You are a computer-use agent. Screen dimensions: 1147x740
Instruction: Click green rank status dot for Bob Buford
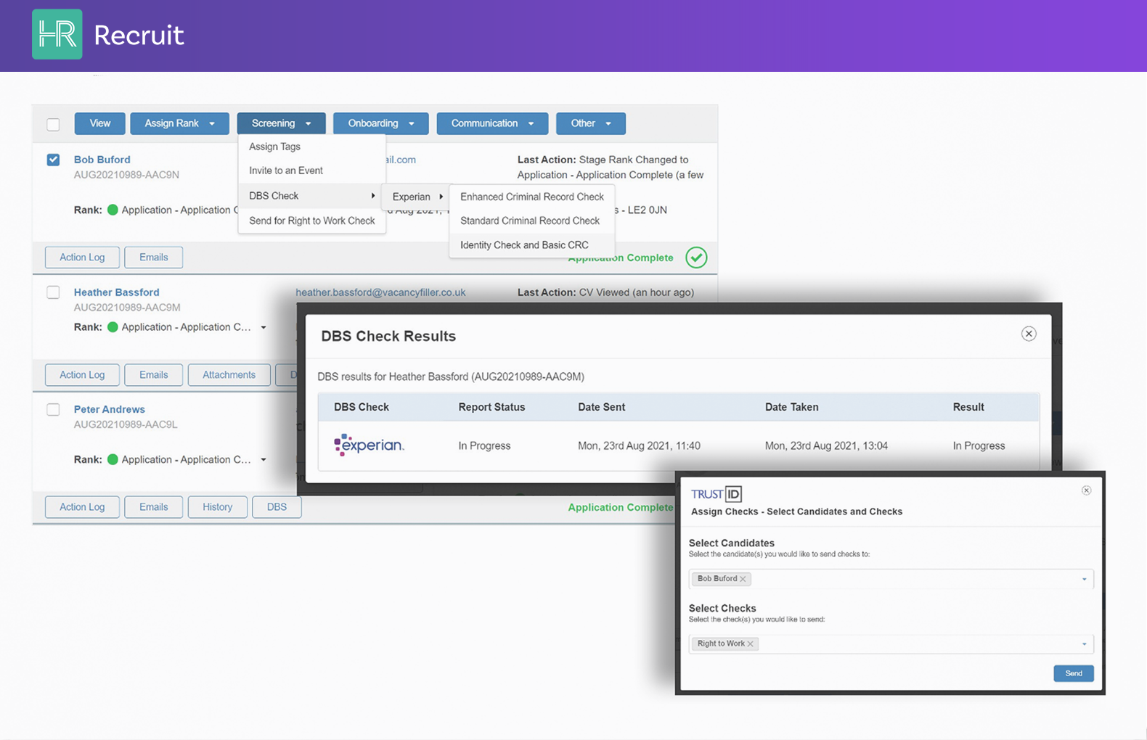pos(113,210)
